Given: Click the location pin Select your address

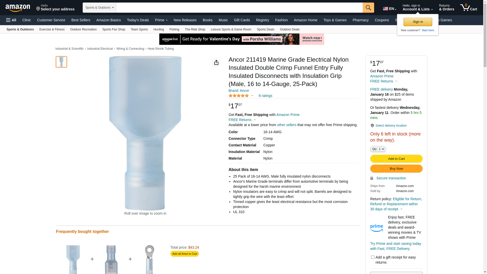Looking at the screenshot, I should point(55,8).
